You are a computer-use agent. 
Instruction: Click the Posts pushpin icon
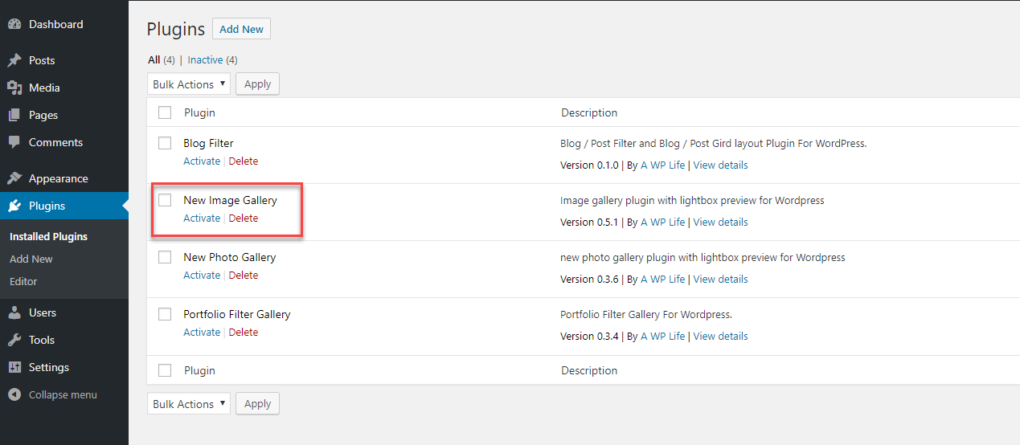[x=14, y=60]
